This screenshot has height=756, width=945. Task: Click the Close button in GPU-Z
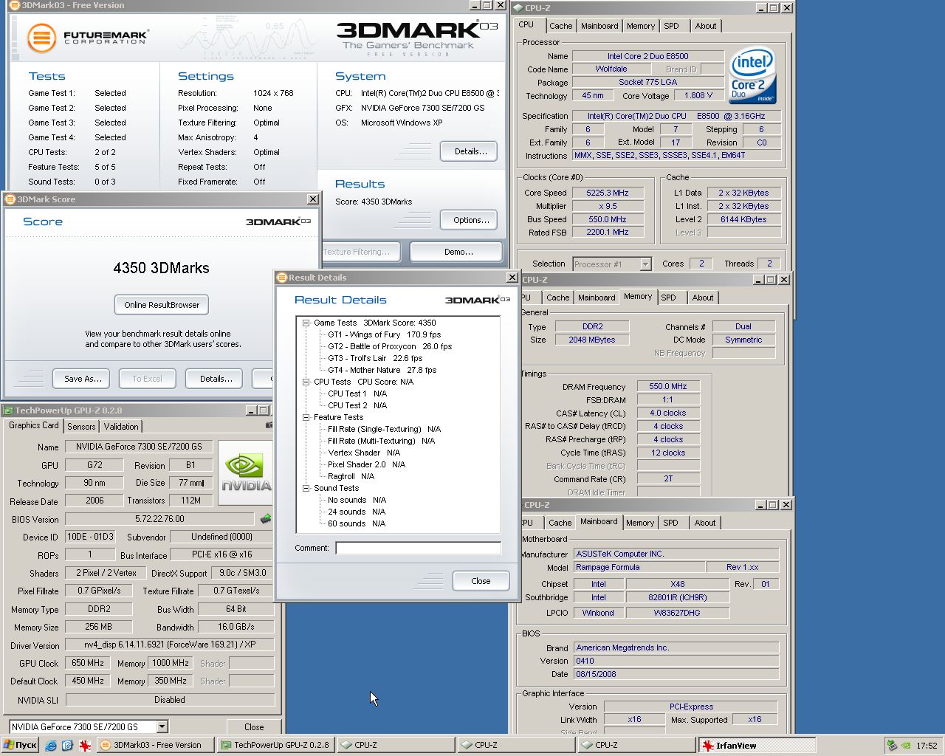[254, 727]
